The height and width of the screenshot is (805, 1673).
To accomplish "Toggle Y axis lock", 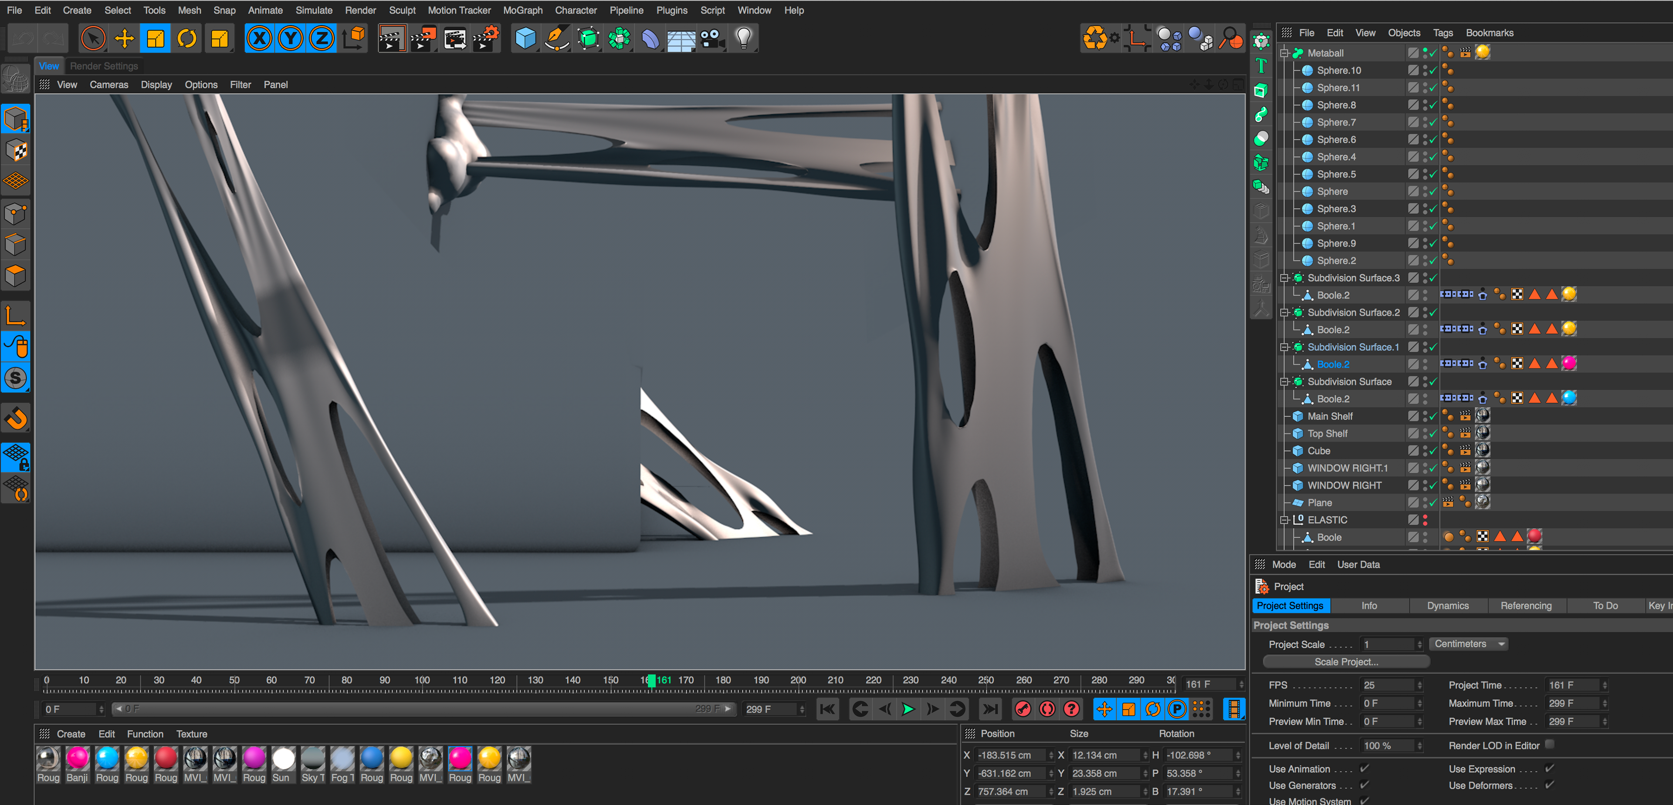I will pyautogui.click(x=290, y=38).
